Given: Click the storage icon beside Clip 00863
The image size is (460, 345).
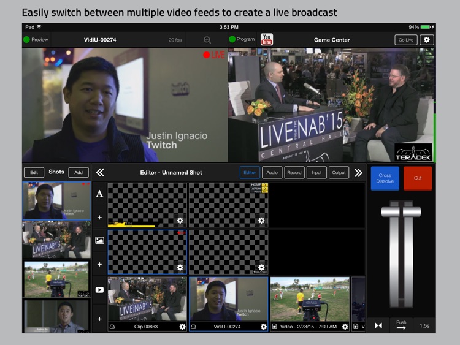Looking at the screenshot, I should (x=112, y=327).
